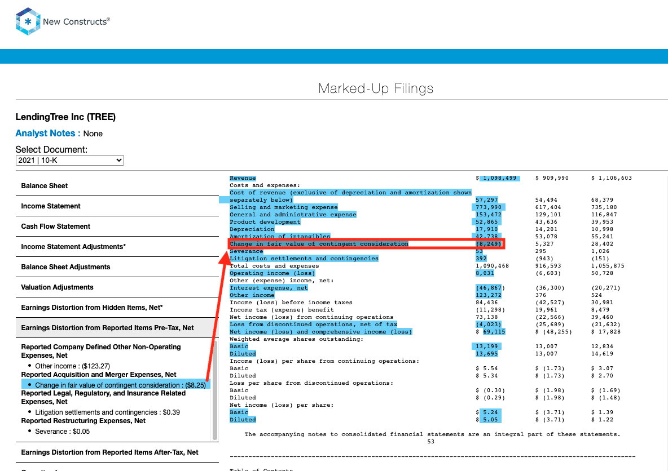668x471 pixels.
Task: Click the Amortization of intangibles label
Action: (x=279, y=236)
